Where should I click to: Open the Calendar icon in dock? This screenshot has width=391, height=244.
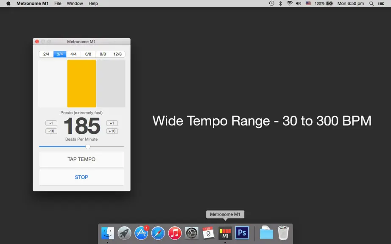click(x=208, y=233)
